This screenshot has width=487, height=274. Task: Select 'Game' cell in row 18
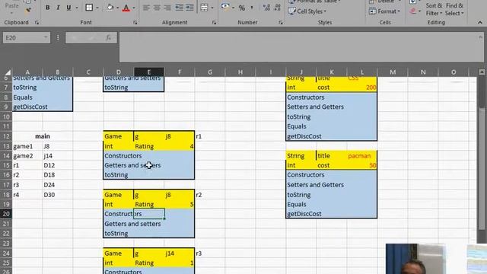pyautogui.click(x=119, y=195)
